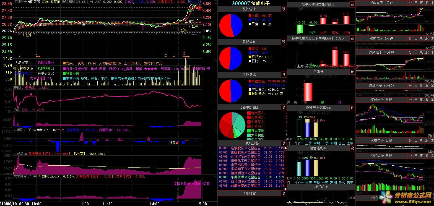Screen dimensions: 434x206
Task: Select alert row 东信和平来之星组合
Action: [252, 169]
